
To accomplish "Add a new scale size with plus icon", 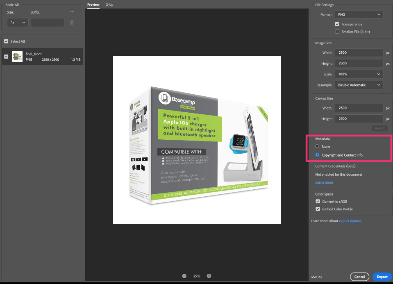I will point(72,12).
